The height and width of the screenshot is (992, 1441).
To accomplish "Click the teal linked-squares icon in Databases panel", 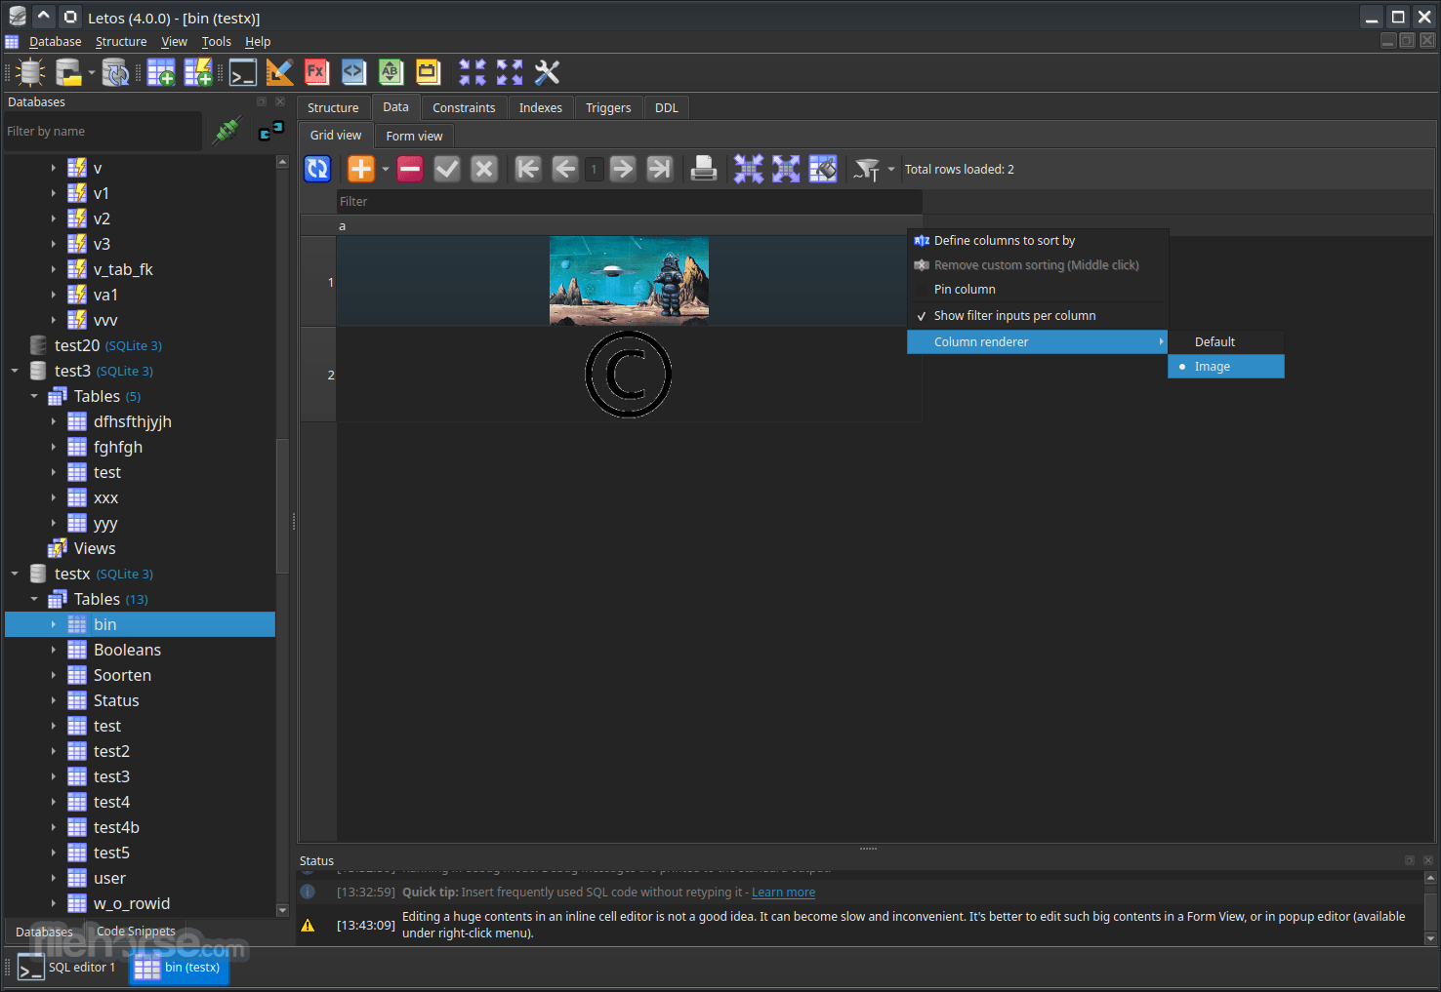I will click(270, 131).
